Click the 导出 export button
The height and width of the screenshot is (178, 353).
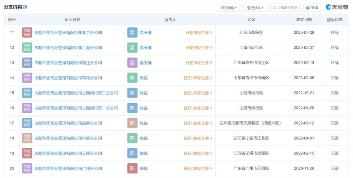pyautogui.click(x=312, y=8)
